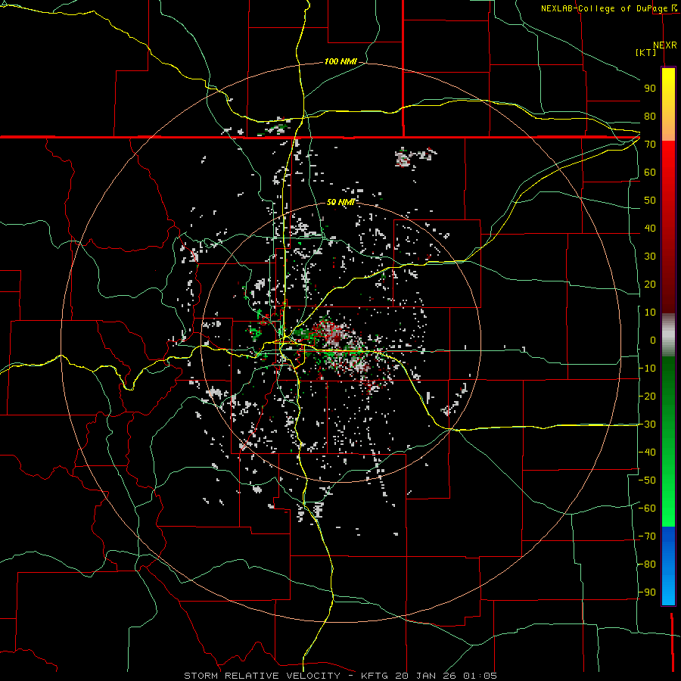The width and height of the screenshot is (681, 681).
Task: Click the 50 NMI range ring label
Action: tap(340, 202)
